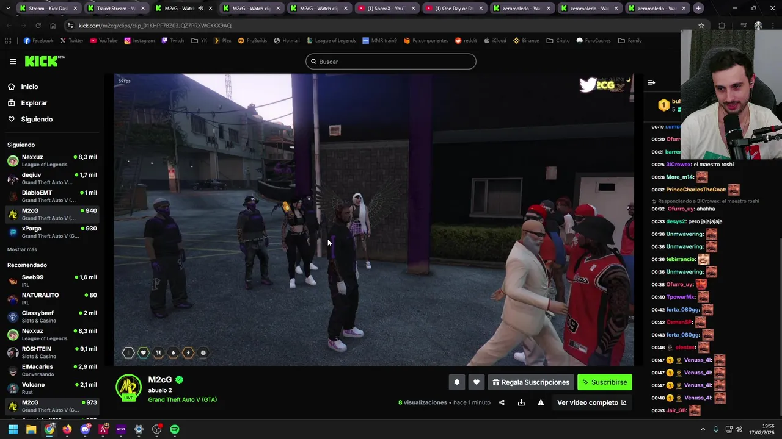This screenshot has height=439, width=782.
Task: Open Family bookmarks folder
Action: [x=630, y=41]
